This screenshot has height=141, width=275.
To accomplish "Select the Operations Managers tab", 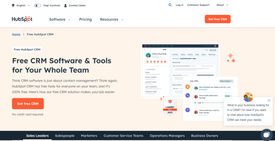I will pos(167,136).
